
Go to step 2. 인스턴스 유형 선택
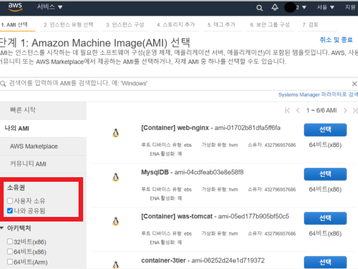68,25
